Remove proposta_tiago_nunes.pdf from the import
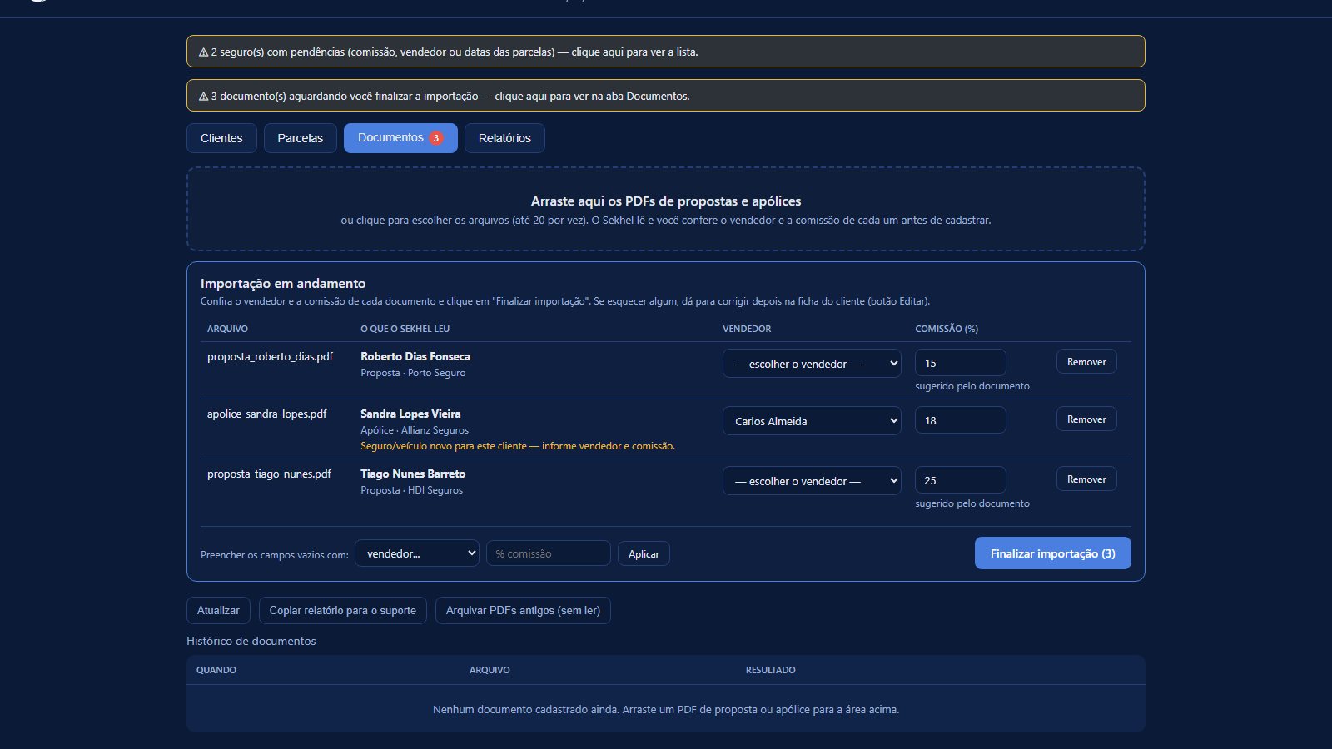Viewport: 1332px width, 749px height. coord(1086,479)
